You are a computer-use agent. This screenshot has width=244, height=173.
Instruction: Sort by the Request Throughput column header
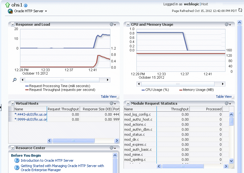63,109
